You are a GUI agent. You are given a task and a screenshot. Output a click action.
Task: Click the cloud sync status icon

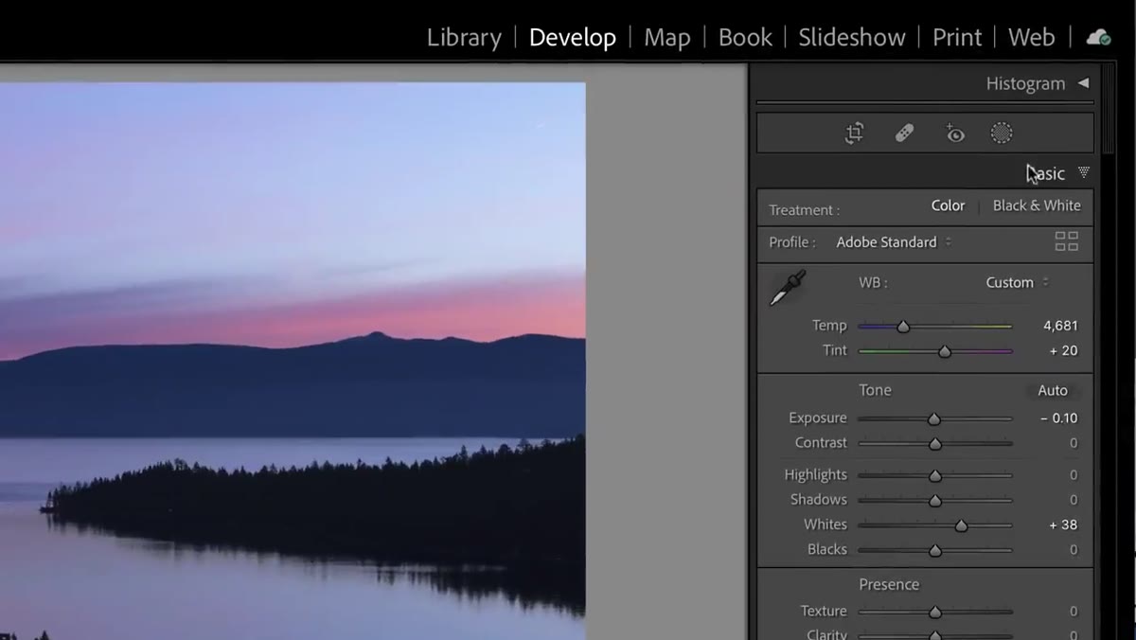pyautogui.click(x=1098, y=37)
